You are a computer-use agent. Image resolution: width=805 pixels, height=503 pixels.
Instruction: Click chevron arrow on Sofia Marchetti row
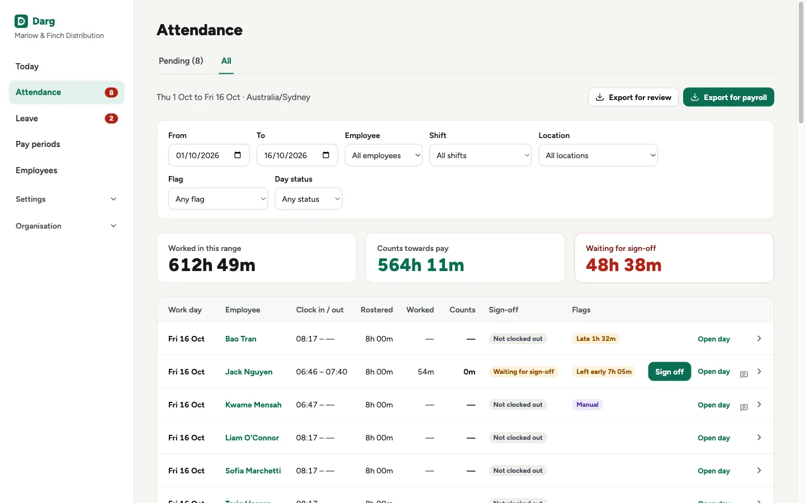(x=759, y=471)
